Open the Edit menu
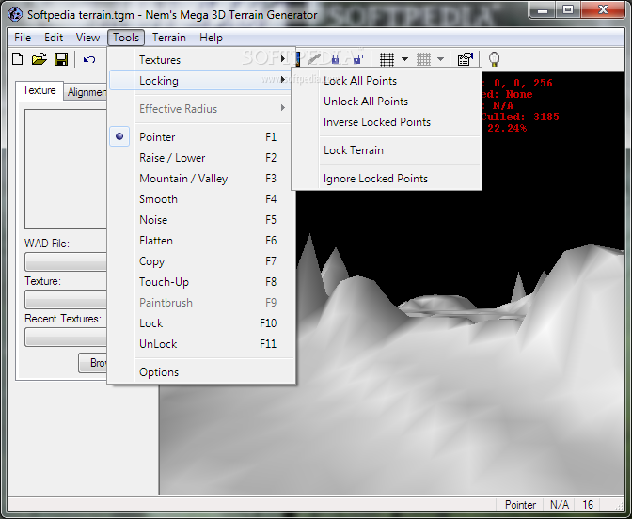The image size is (632, 519). click(54, 38)
